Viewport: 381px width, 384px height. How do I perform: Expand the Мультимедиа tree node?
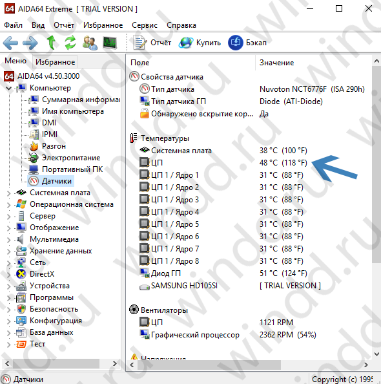coord(9,240)
